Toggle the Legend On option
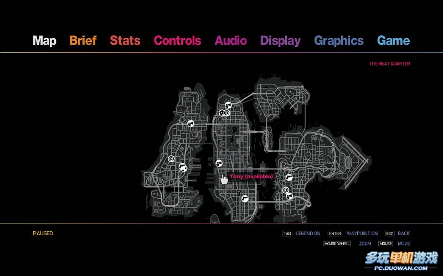This screenshot has width=443, height=276. tap(308, 233)
